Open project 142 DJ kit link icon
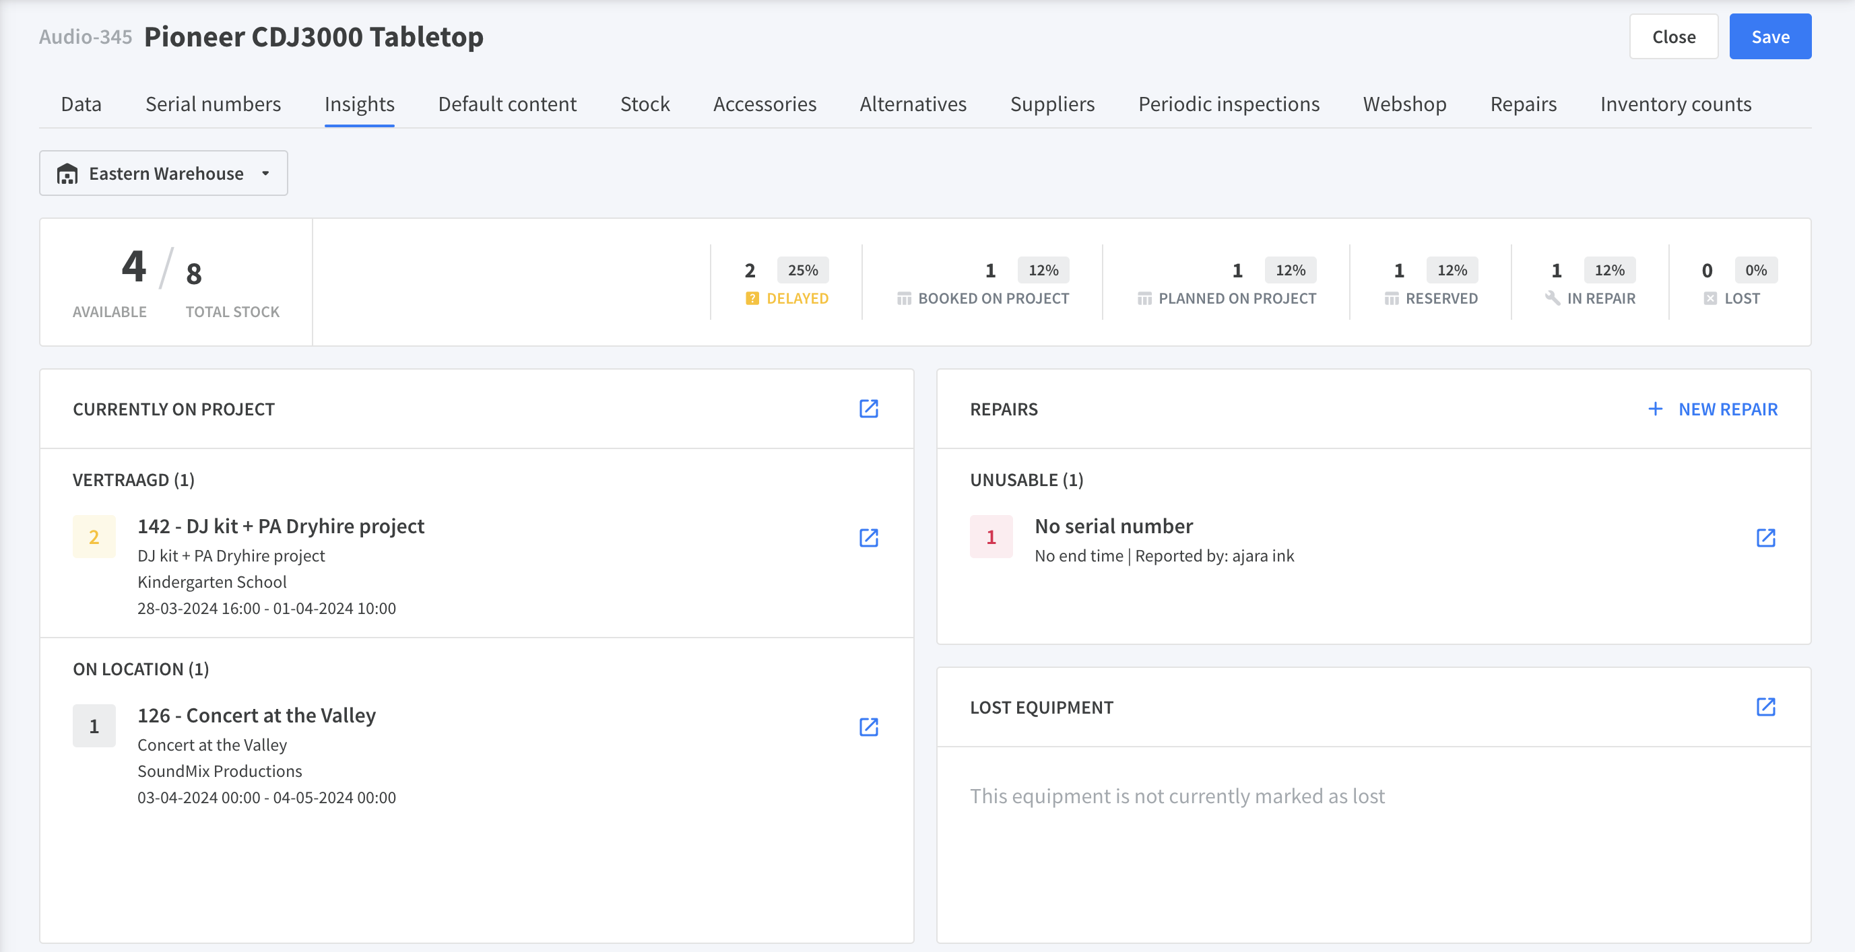Image resolution: width=1855 pixels, height=952 pixels. (868, 537)
